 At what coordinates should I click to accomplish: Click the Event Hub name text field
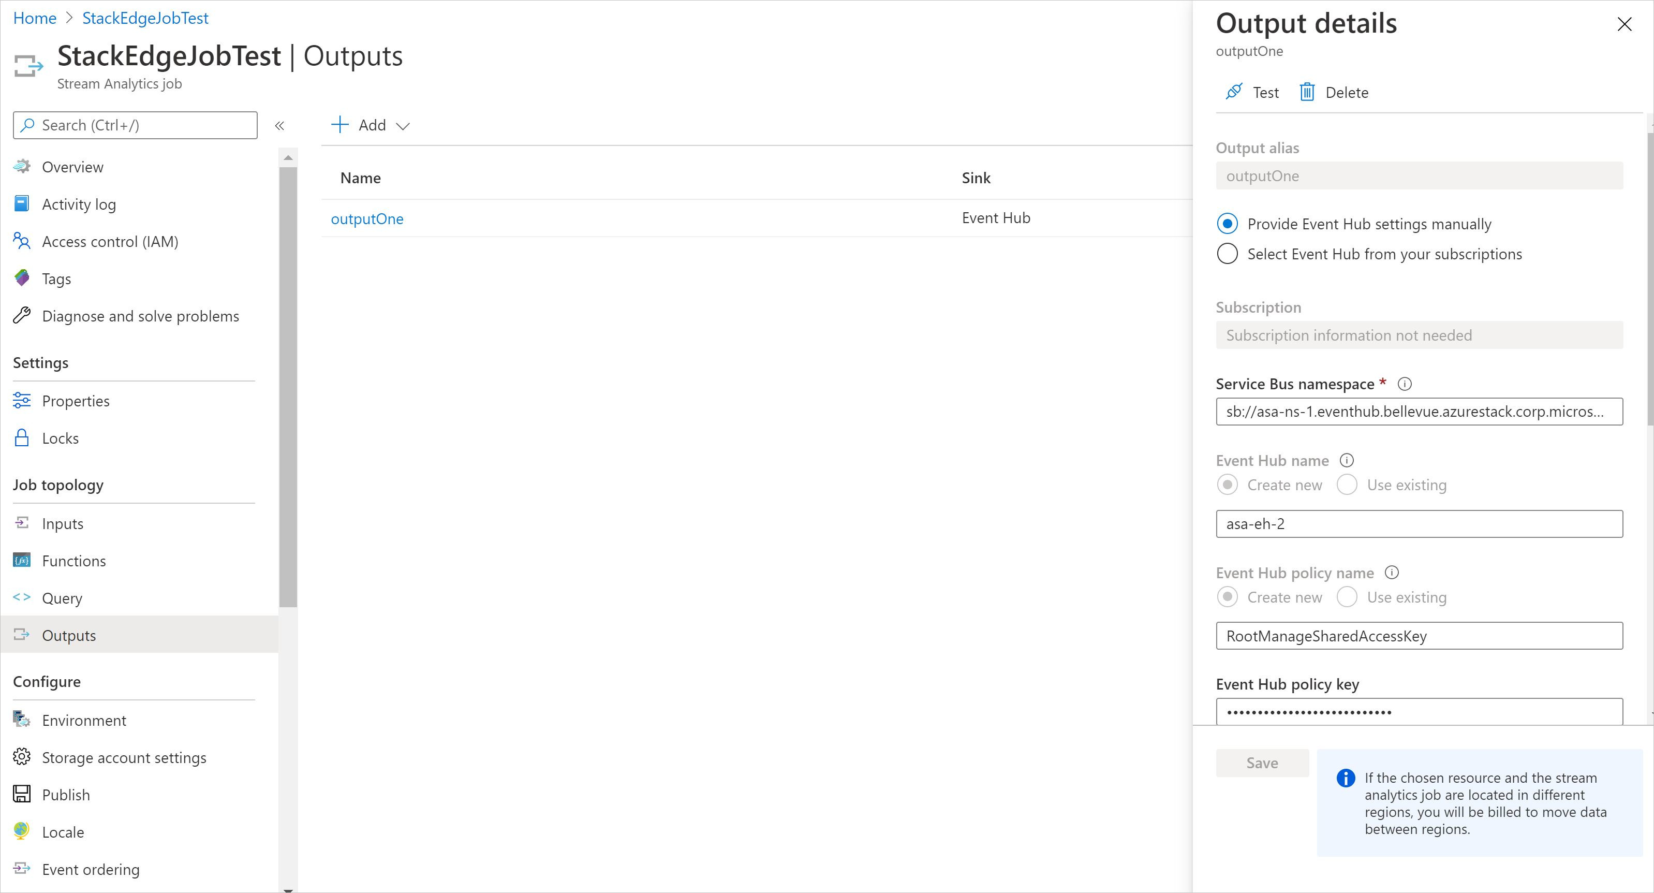pyautogui.click(x=1419, y=523)
